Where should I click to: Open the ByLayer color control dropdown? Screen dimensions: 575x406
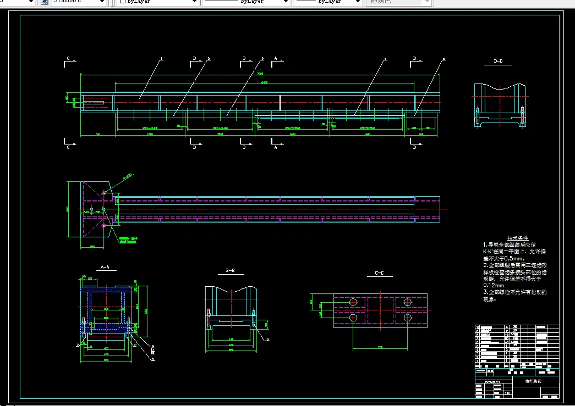[158, 2]
